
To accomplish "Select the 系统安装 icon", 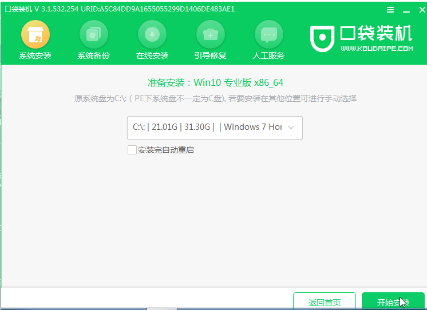I will click(35, 34).
